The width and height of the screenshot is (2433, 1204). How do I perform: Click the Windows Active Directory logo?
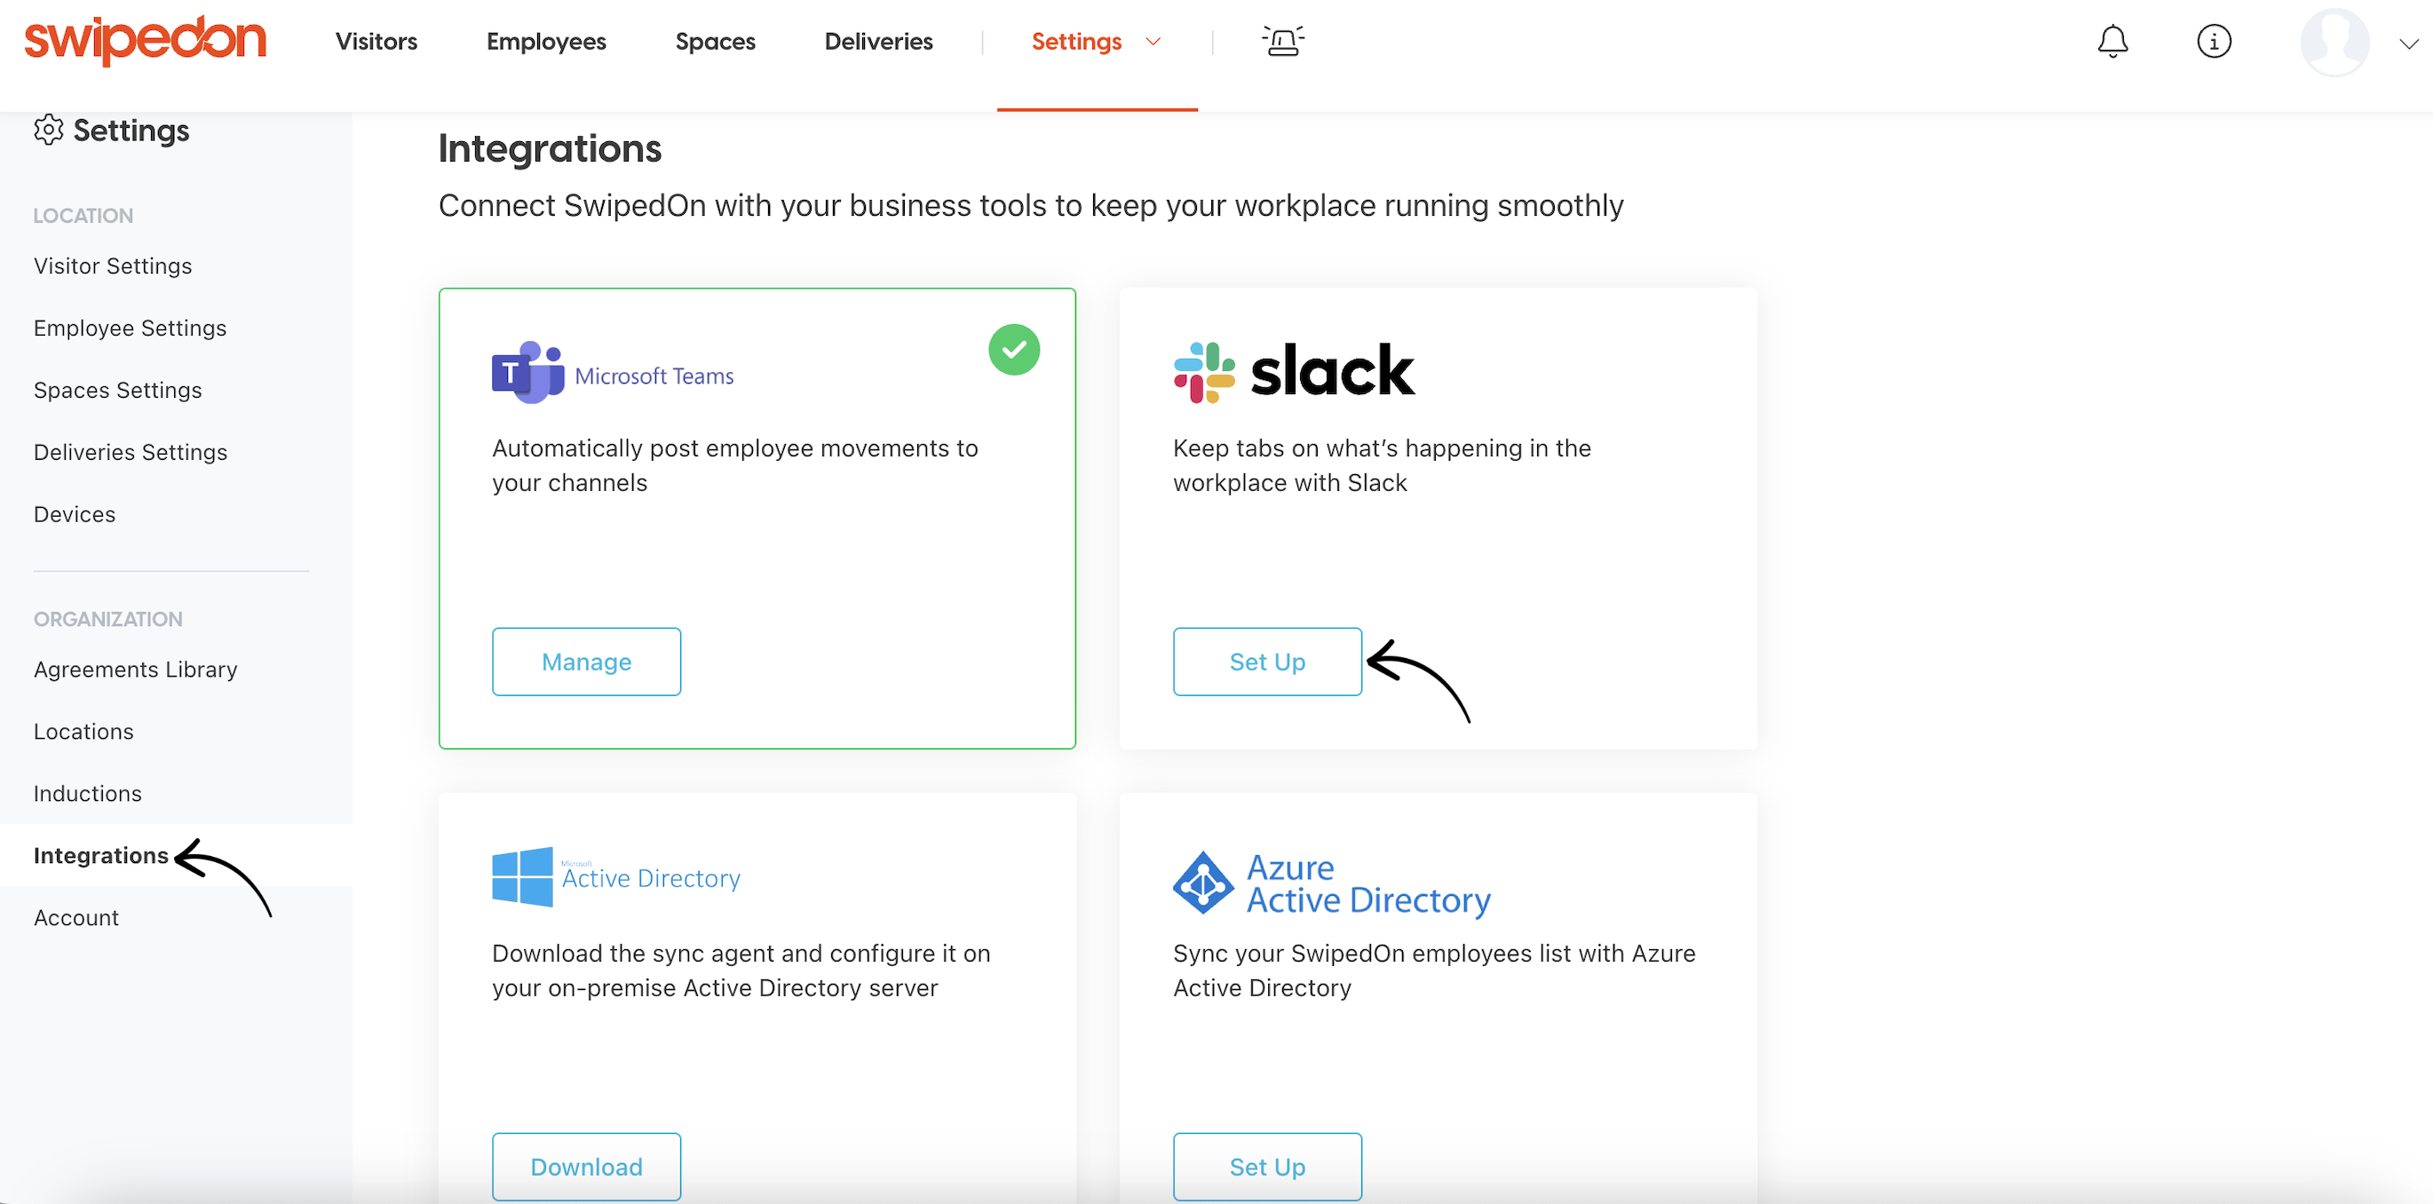pos(616,877)
